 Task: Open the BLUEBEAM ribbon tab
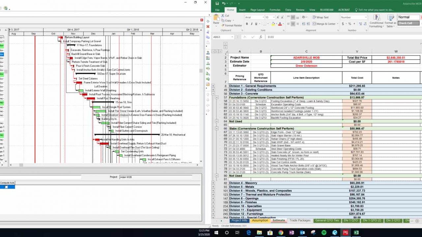[326, 10]
